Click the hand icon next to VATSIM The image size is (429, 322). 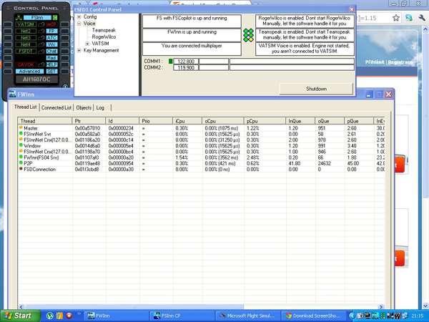click(x=41, y=24)
